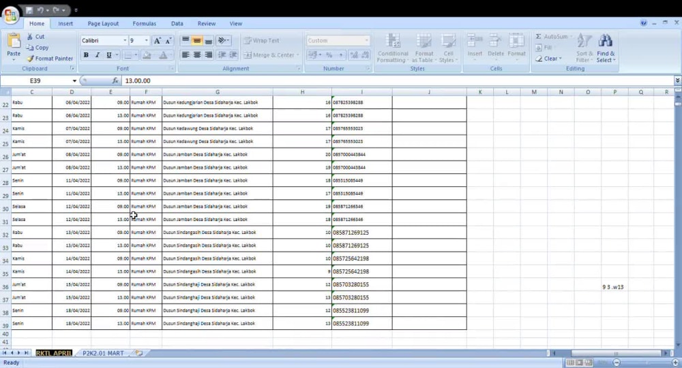The image size is (682, 368).
Task: Toggle Align Text Right
Action: (208, 54)
